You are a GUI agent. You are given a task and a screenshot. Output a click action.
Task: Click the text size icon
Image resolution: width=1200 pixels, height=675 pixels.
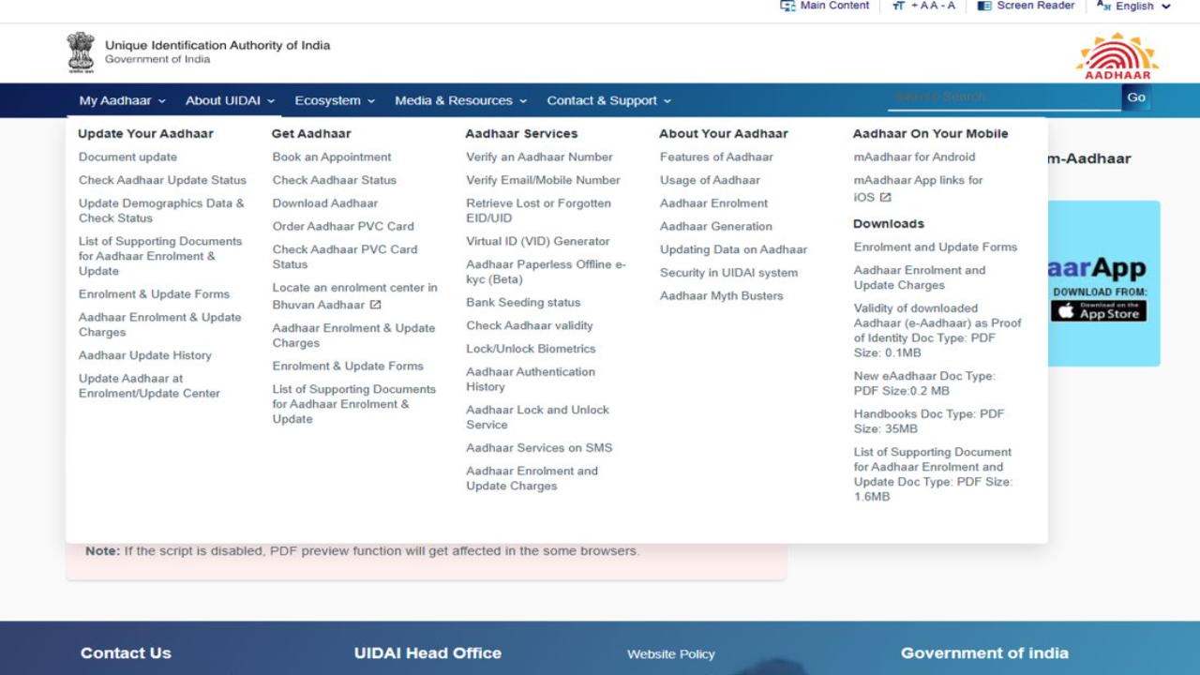coord(899,6)
